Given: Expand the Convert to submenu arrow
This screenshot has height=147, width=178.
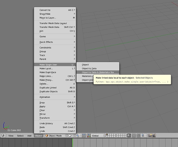Looking at the screenshot, I should click(x=74, y=10).
